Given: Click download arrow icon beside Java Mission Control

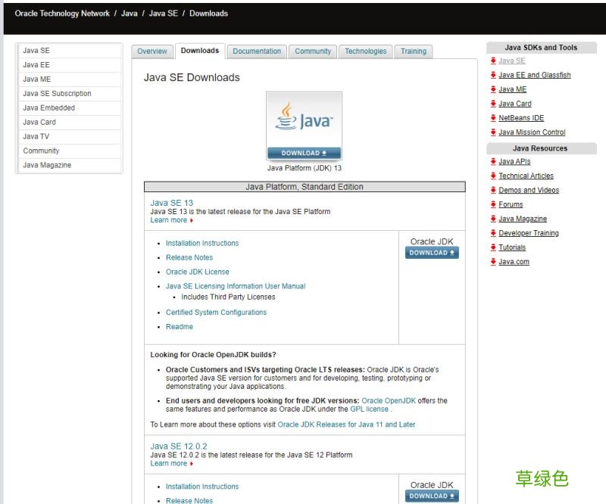Looking at the screenshot, I should coord(493,132).
